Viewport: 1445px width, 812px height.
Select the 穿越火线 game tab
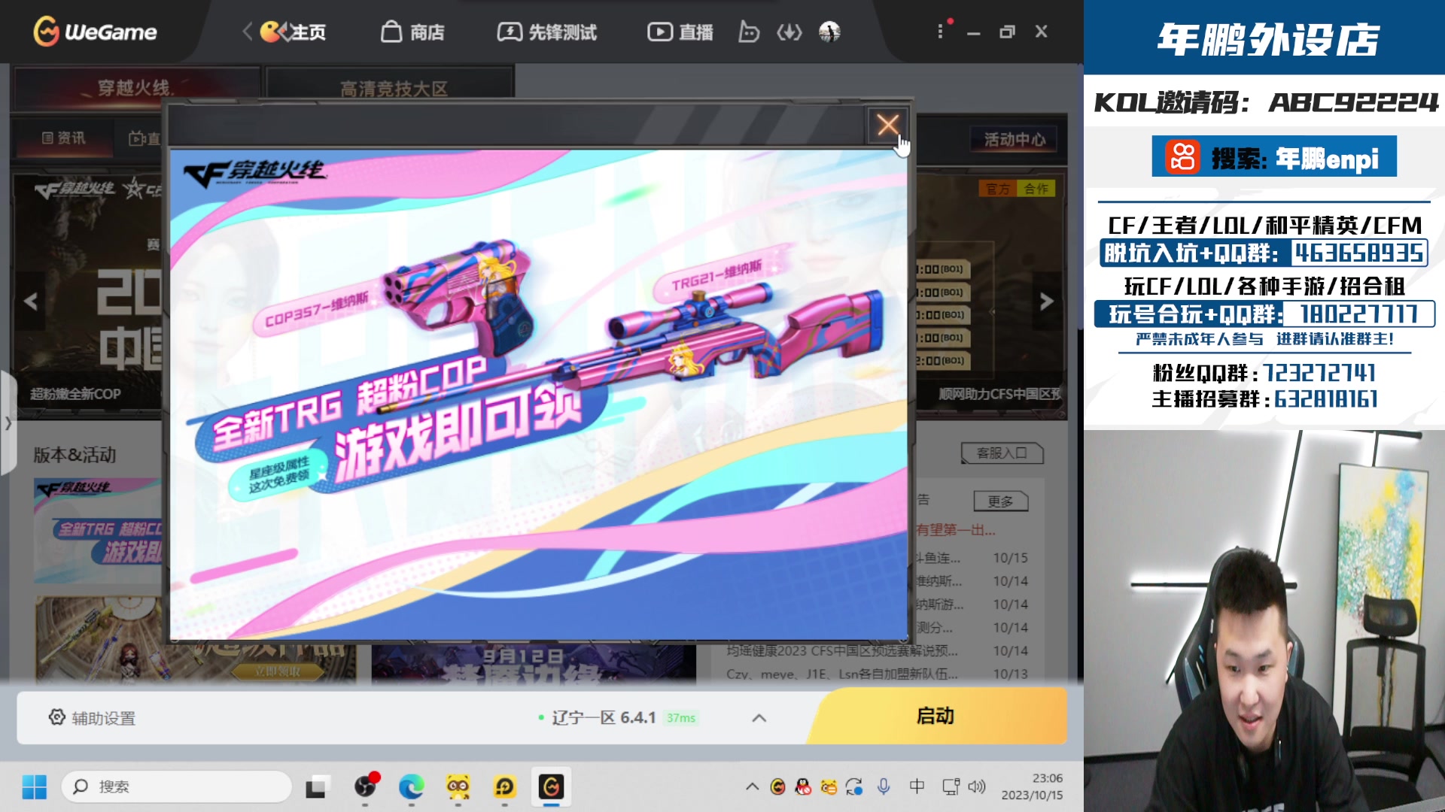[135, 87]
